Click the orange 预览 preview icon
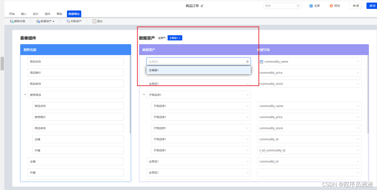377x190 pixels. [331, 6]
